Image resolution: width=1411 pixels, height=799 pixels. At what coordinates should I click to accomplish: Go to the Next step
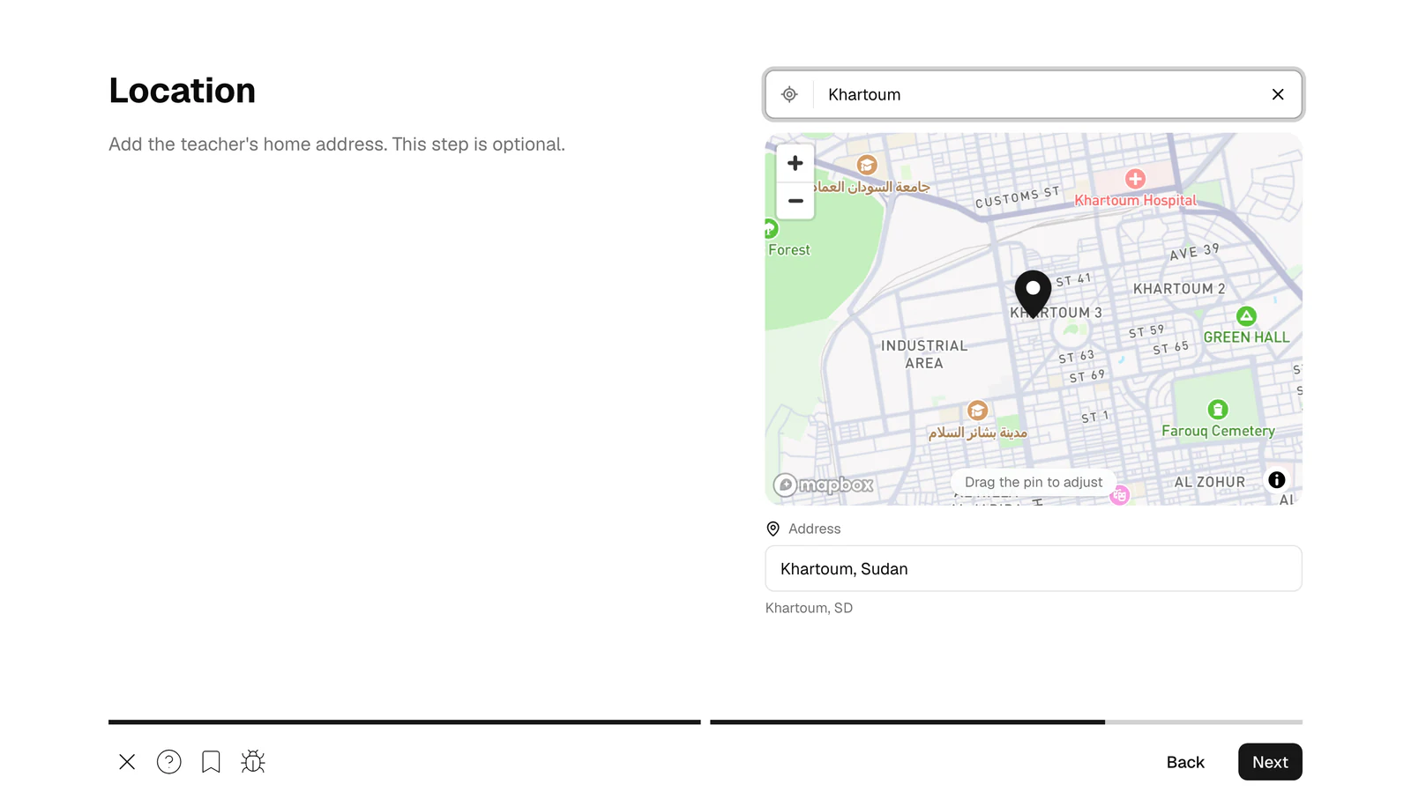pos(1270,762)
